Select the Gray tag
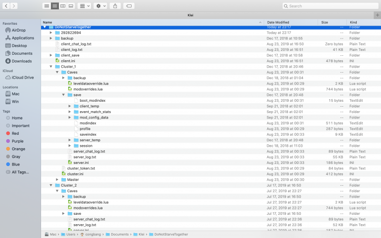The height and width of the screenshot is (238, 381). pos(16,157)
